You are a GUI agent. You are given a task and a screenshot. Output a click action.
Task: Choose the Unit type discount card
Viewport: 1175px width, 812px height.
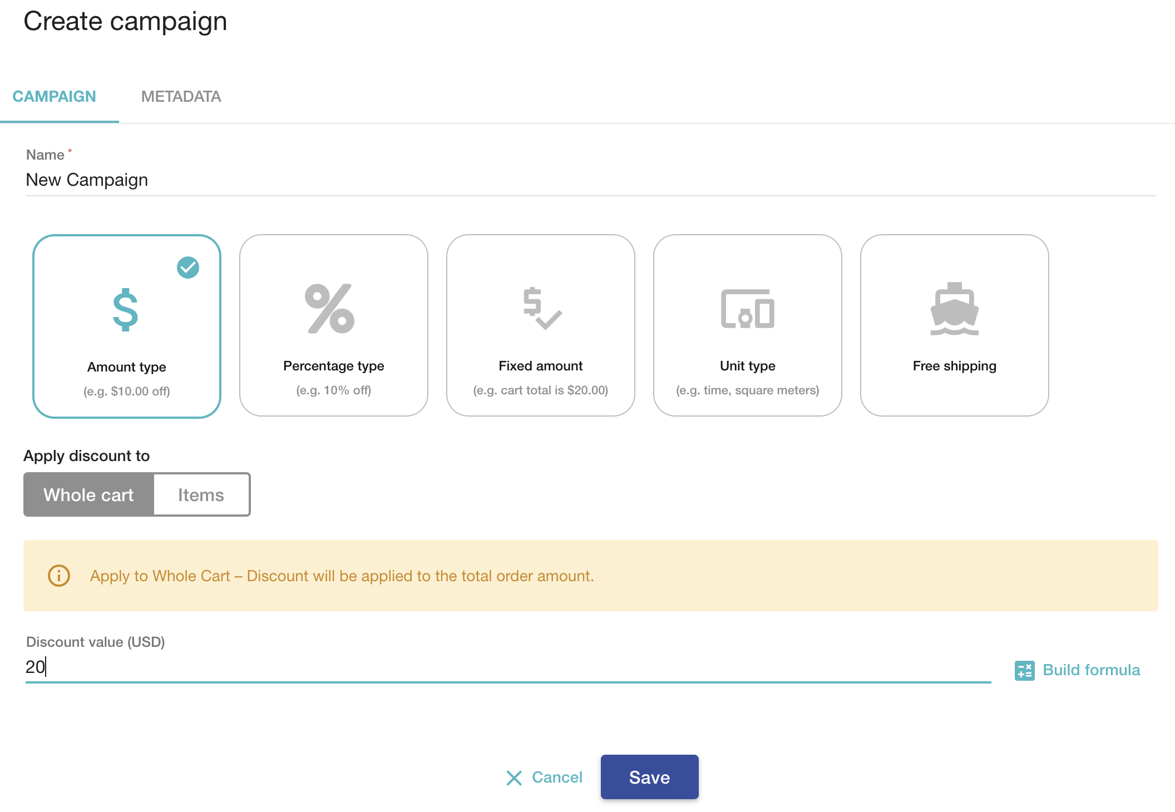(747, 325)
